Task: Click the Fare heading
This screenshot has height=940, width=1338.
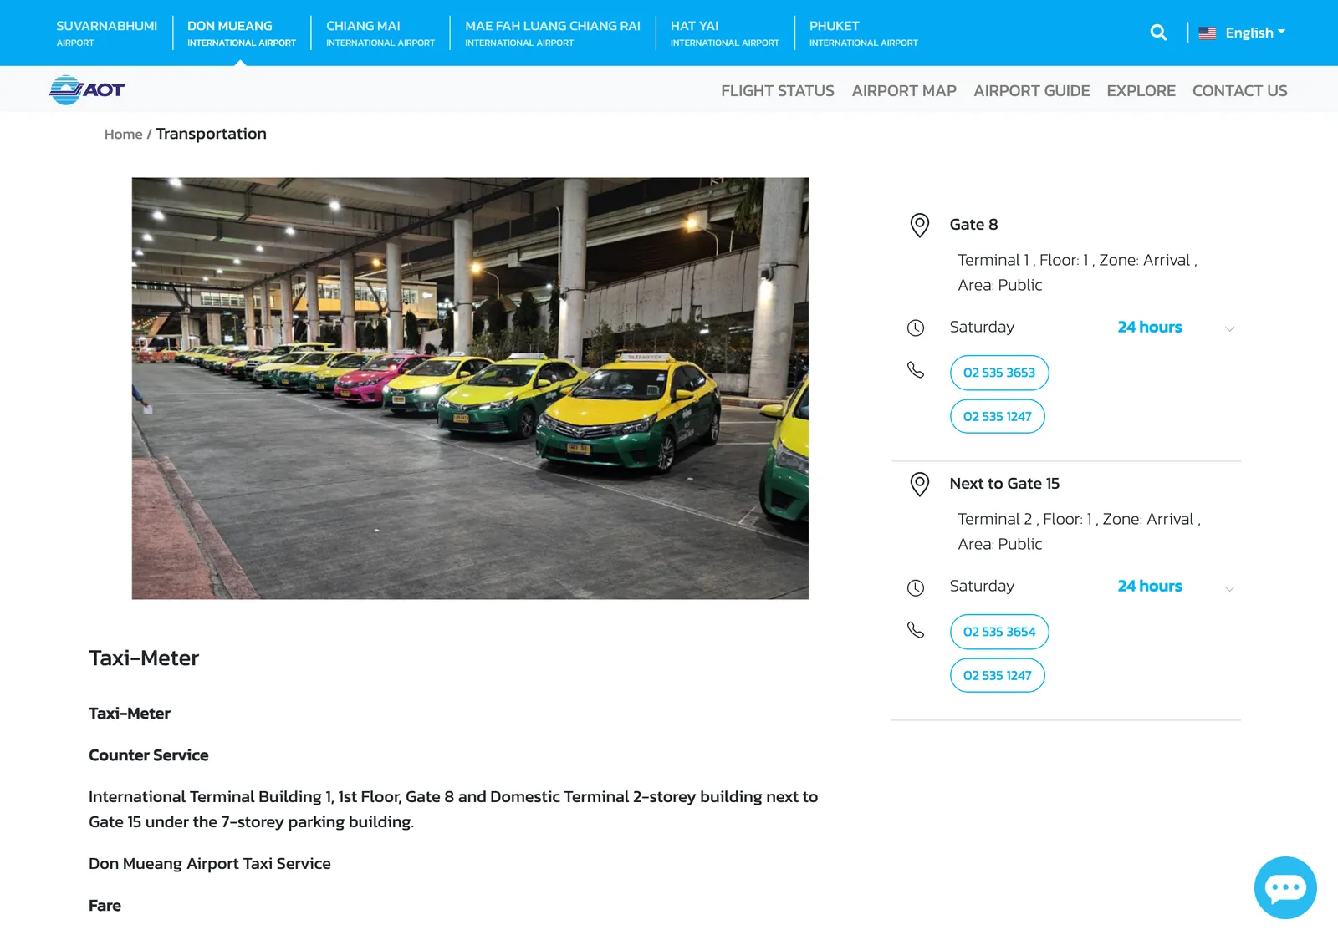Action: tap(105, 905)
